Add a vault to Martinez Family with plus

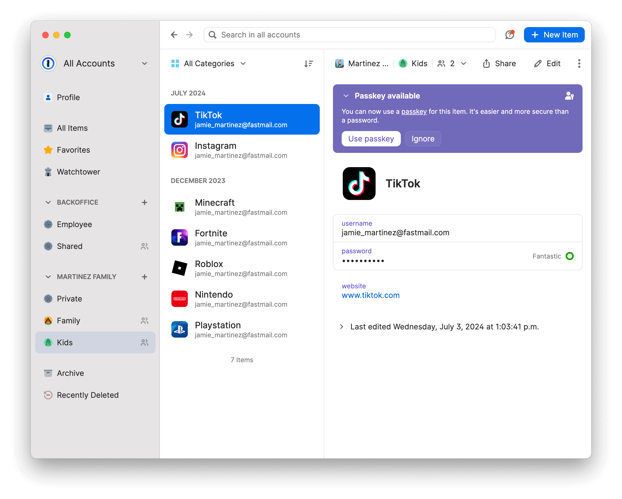pos(145,277)
